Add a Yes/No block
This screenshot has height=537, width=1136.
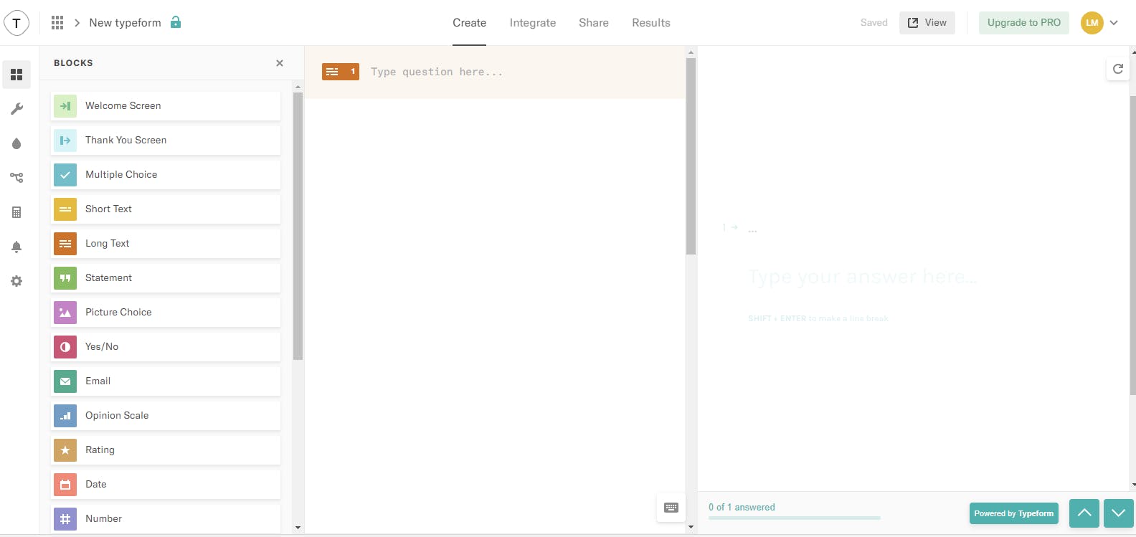tap(166, 346)
